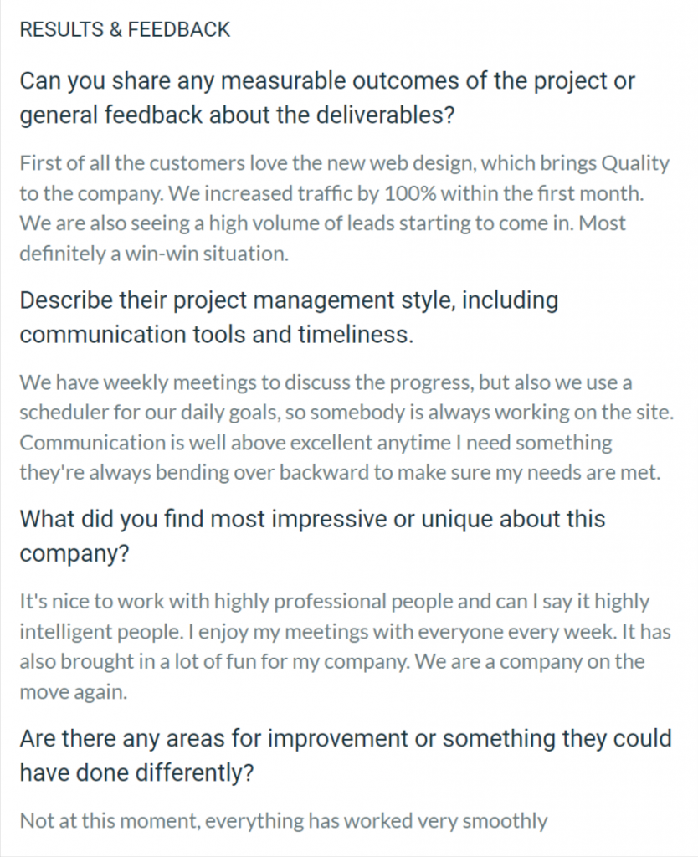Click the 'have done differently?' heading line
This screenshot has width=698, height=857.
point(137,772)
